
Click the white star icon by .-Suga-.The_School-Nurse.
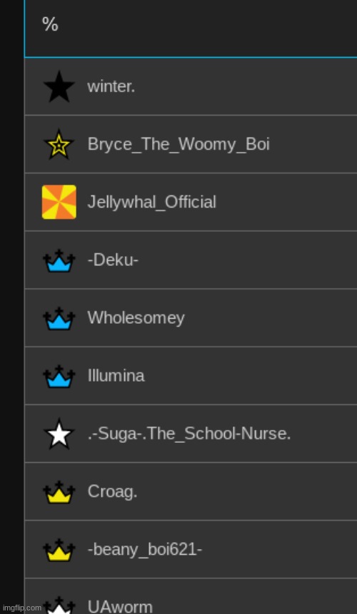[x=59, y=434]
